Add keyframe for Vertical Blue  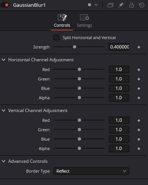click(x=139, y=139)
